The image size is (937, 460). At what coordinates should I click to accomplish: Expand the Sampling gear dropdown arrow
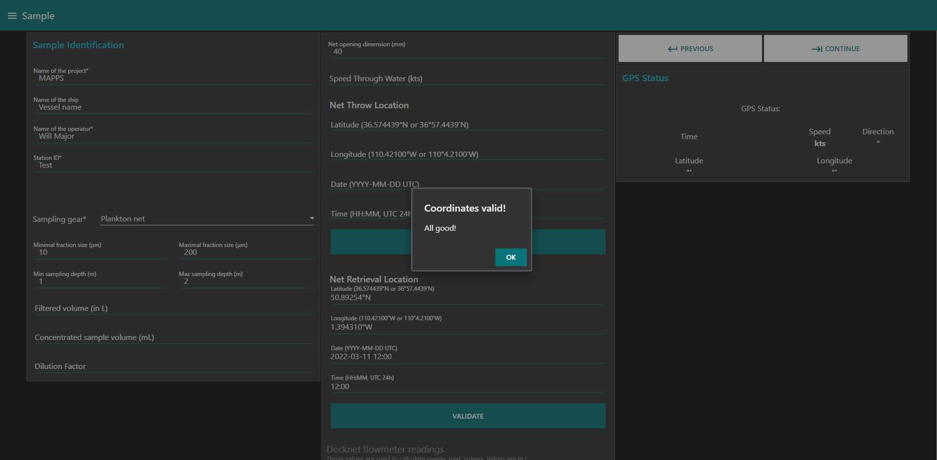312,218
